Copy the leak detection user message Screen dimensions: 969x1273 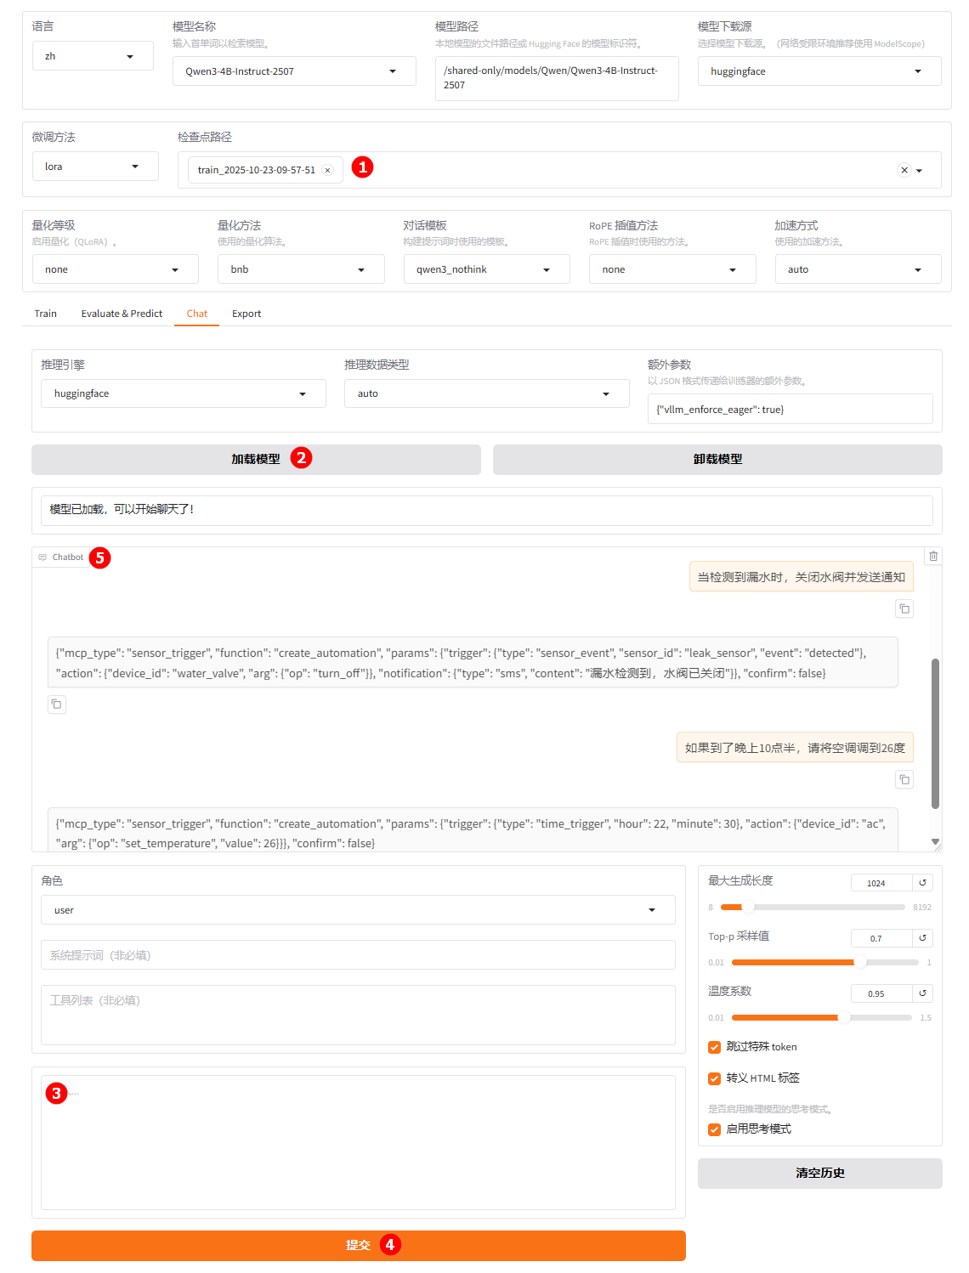point(904,608)
